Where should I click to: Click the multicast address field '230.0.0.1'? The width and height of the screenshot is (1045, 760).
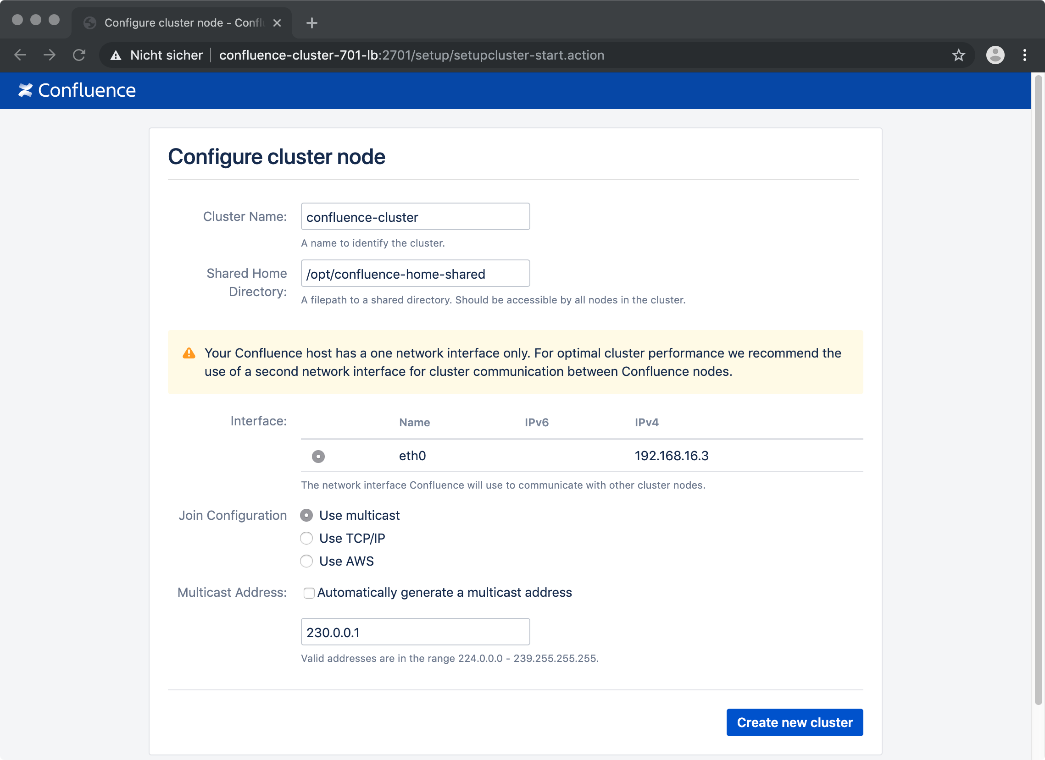(x=415, y=632)
